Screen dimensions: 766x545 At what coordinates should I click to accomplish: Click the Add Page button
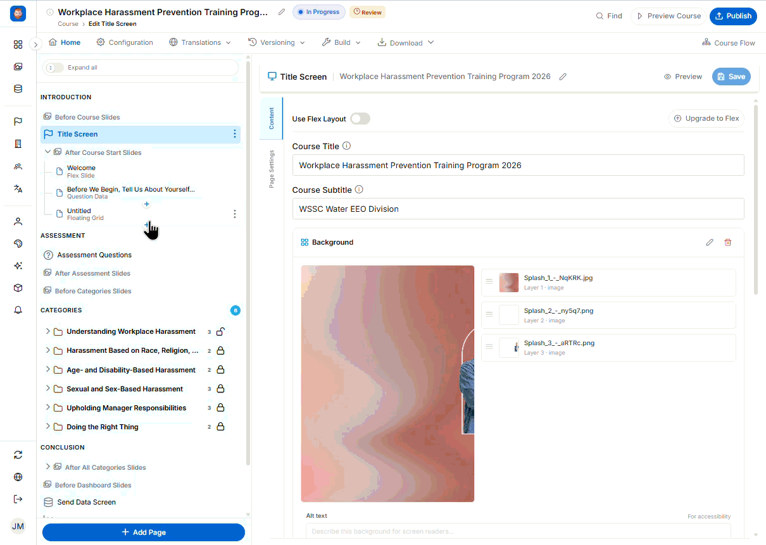tap(144, 532)
